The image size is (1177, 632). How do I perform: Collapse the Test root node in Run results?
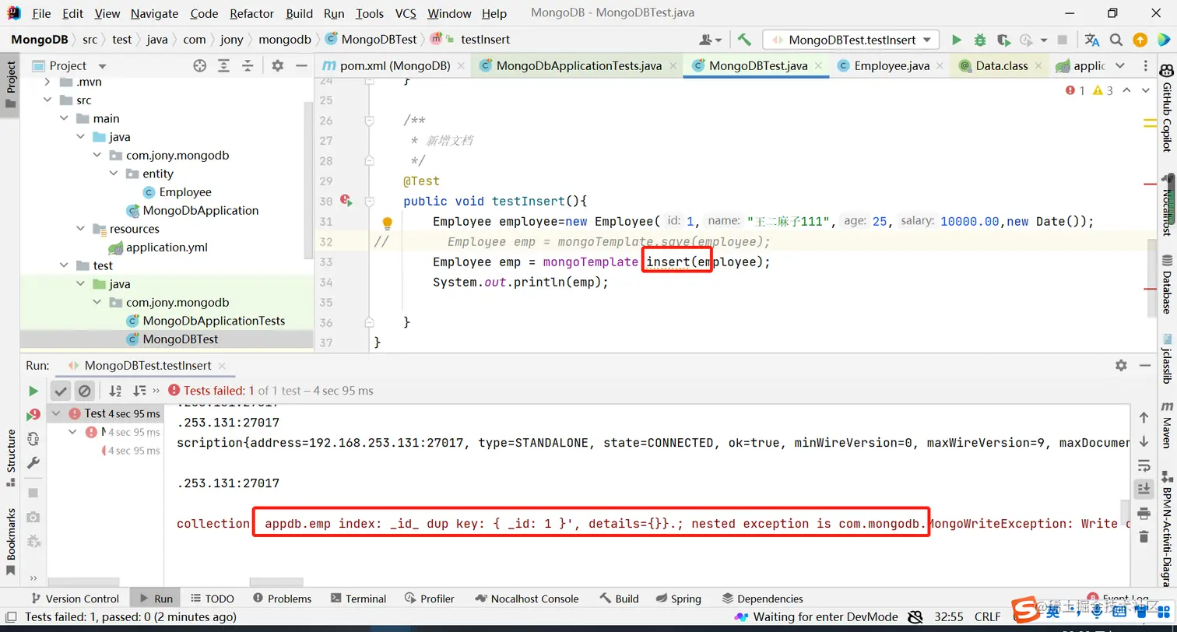click(56, 413)
